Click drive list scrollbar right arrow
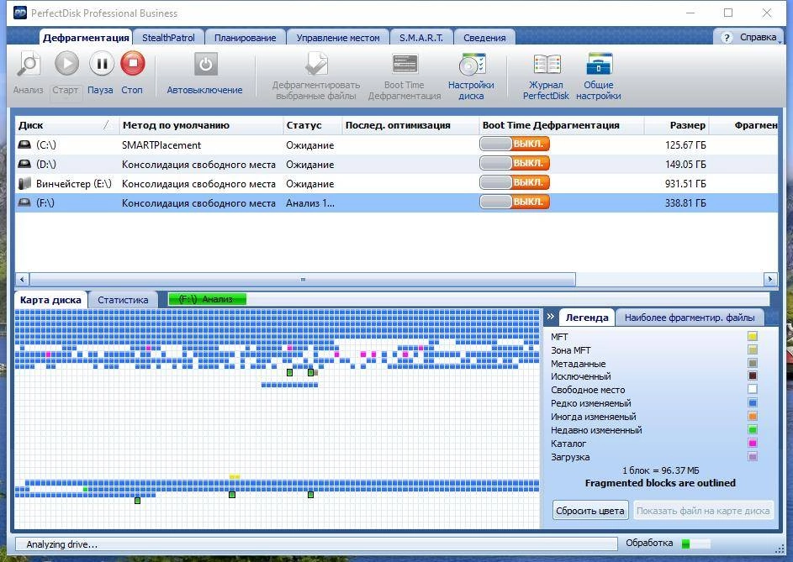793x562 pixels. [769, 279]
